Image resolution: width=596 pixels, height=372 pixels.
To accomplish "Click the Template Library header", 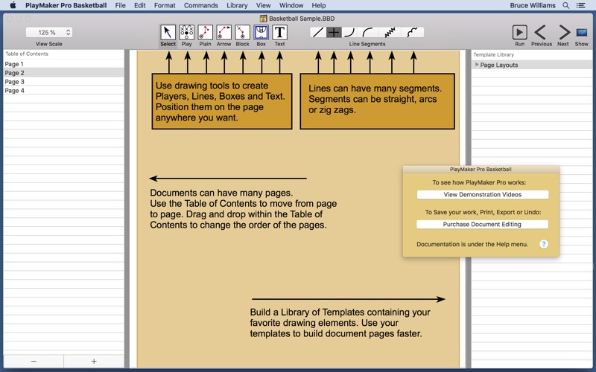I will coord(493,54).
